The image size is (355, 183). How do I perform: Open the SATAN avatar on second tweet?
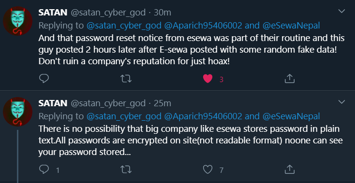[18, 112]
